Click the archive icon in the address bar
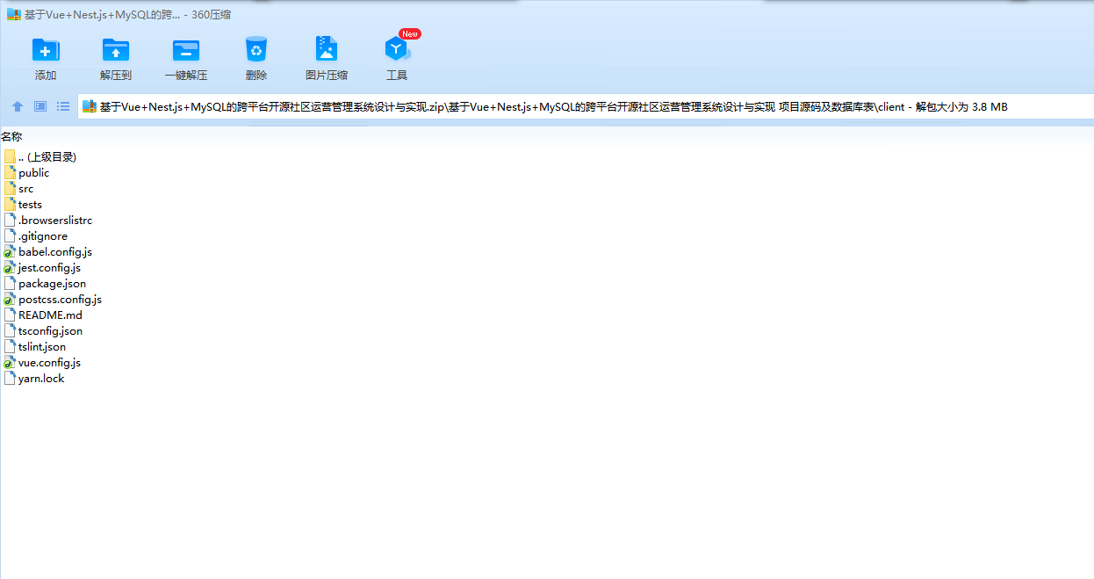 pos(90,106)
